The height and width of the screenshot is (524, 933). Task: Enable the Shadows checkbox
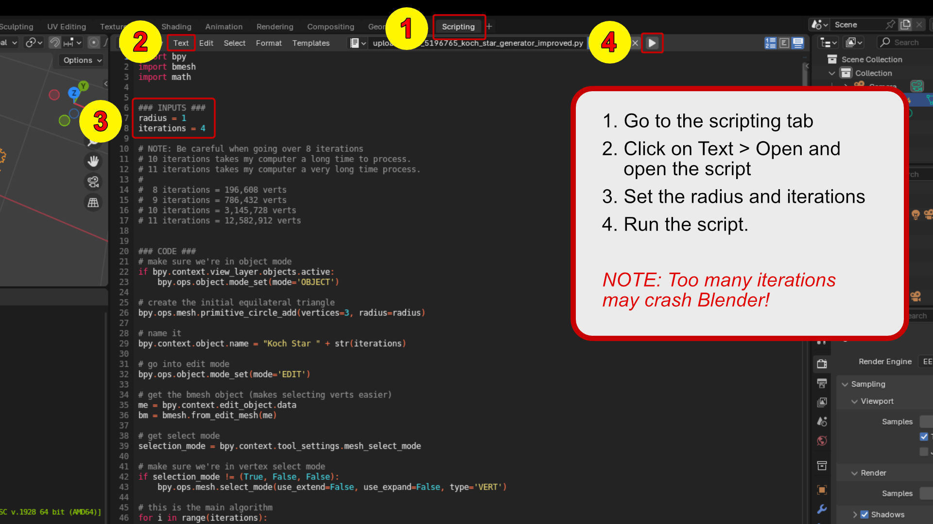[864, 514]
